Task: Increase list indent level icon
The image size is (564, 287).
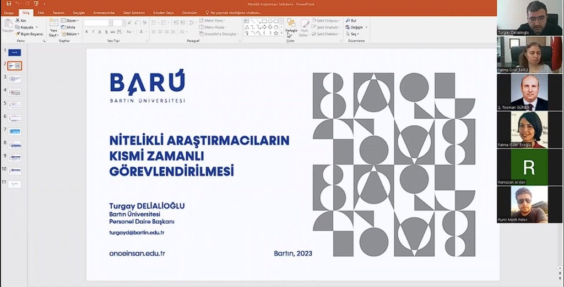Action: click(182, 23)
